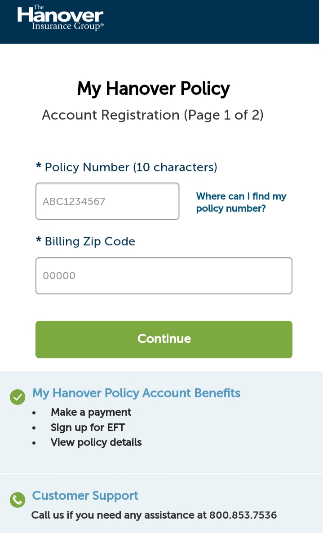The image size is (323, 533).
Task: Click the Account Registration page subtitle
Action: [152, 115]
